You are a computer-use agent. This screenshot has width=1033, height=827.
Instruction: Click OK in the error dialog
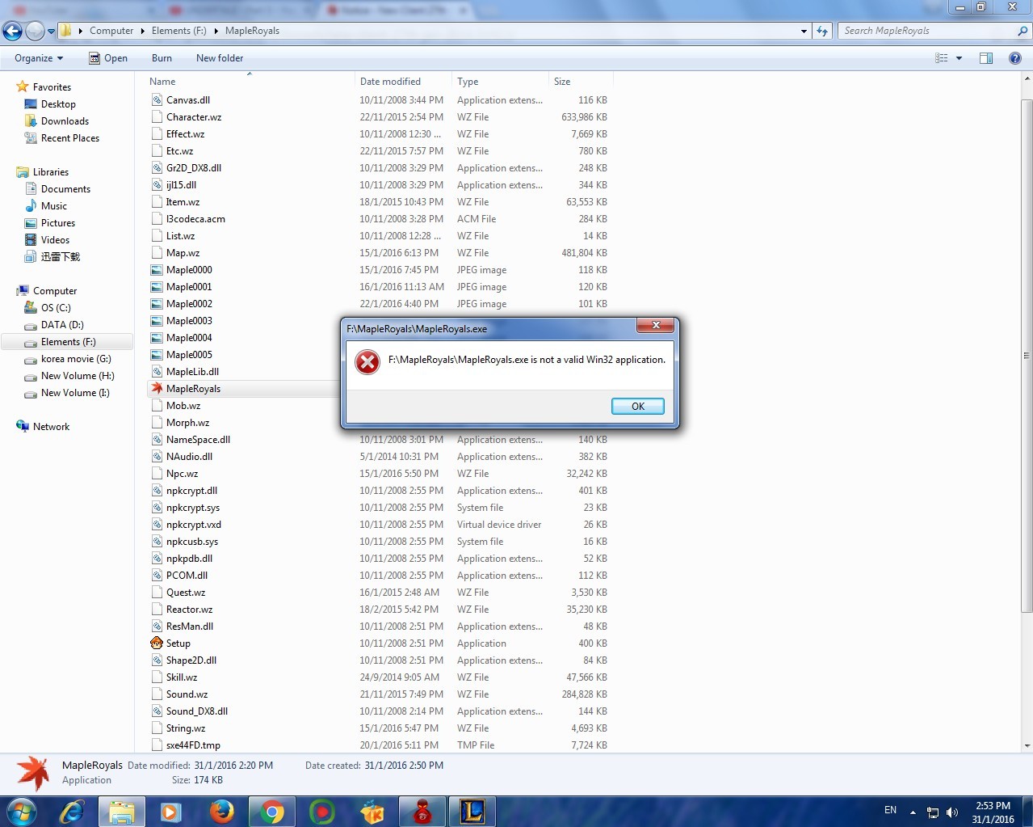[637, 406]
